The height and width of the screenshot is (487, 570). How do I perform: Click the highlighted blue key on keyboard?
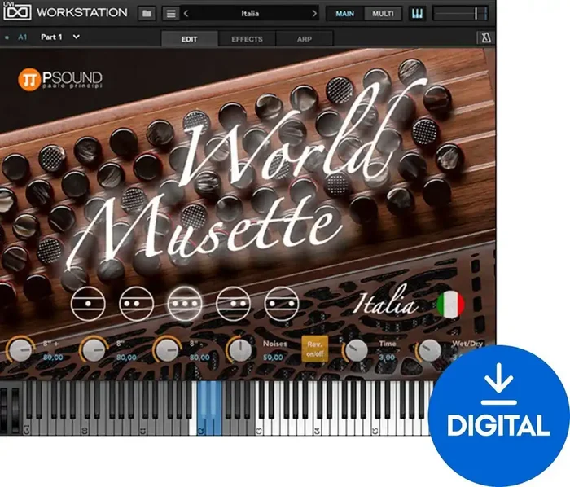209,408
